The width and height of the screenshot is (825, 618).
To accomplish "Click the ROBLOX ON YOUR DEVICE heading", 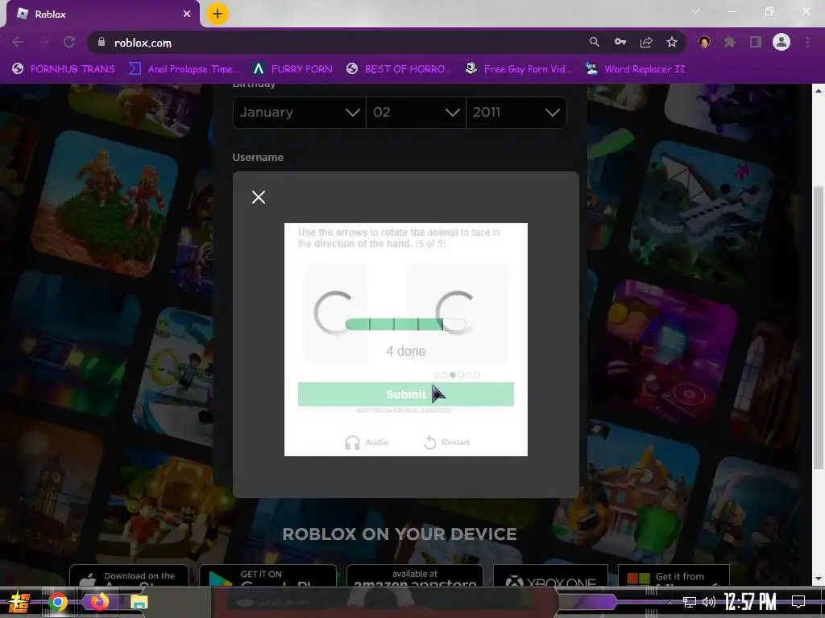I will pos(400,534).
